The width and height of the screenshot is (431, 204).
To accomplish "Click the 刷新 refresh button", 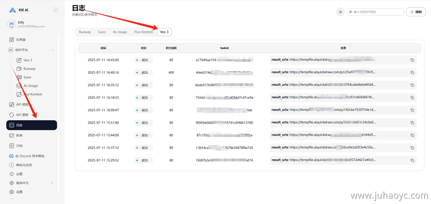I will [x=416, y=12].
